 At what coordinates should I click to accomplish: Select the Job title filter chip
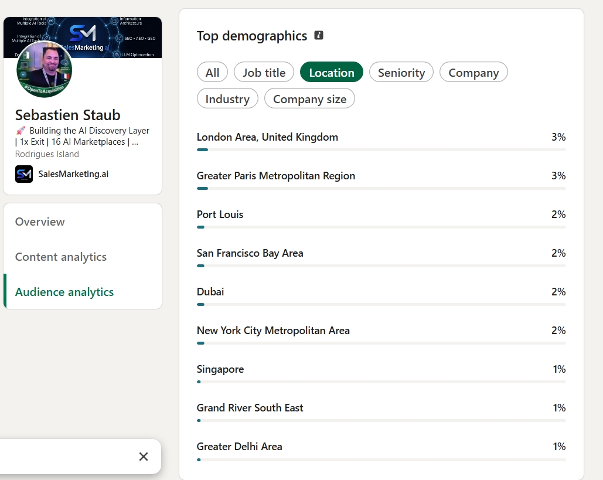coord(264,72)
